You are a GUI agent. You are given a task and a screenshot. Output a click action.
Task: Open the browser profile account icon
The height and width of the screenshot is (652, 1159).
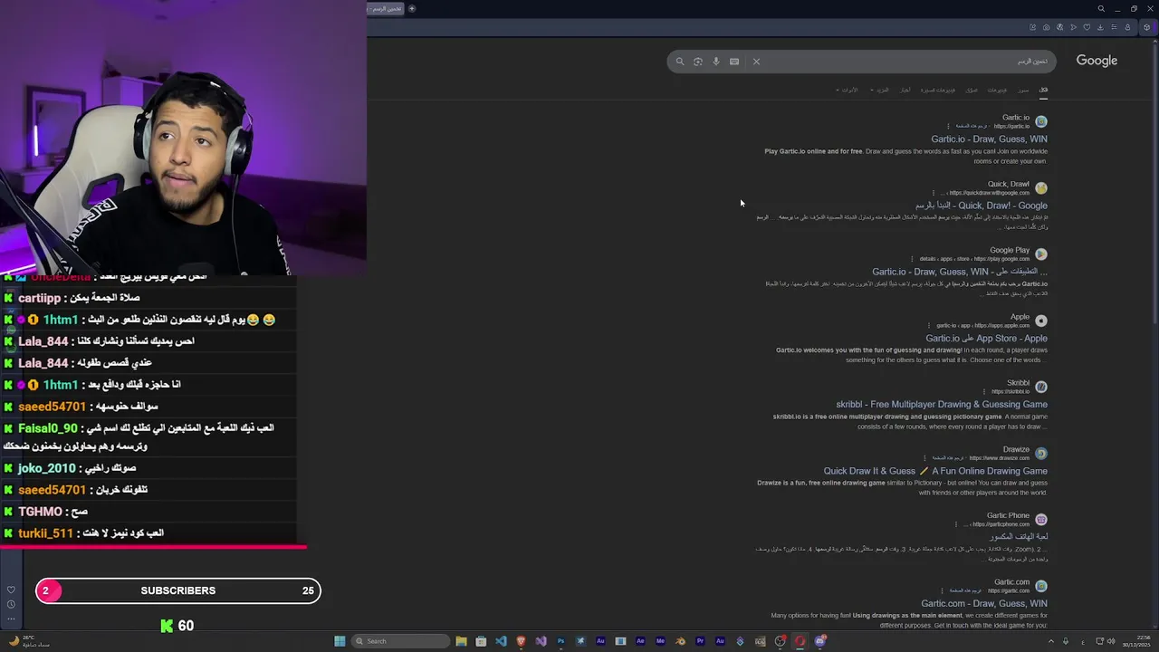pyautogui.click(x=1127, y=27)
